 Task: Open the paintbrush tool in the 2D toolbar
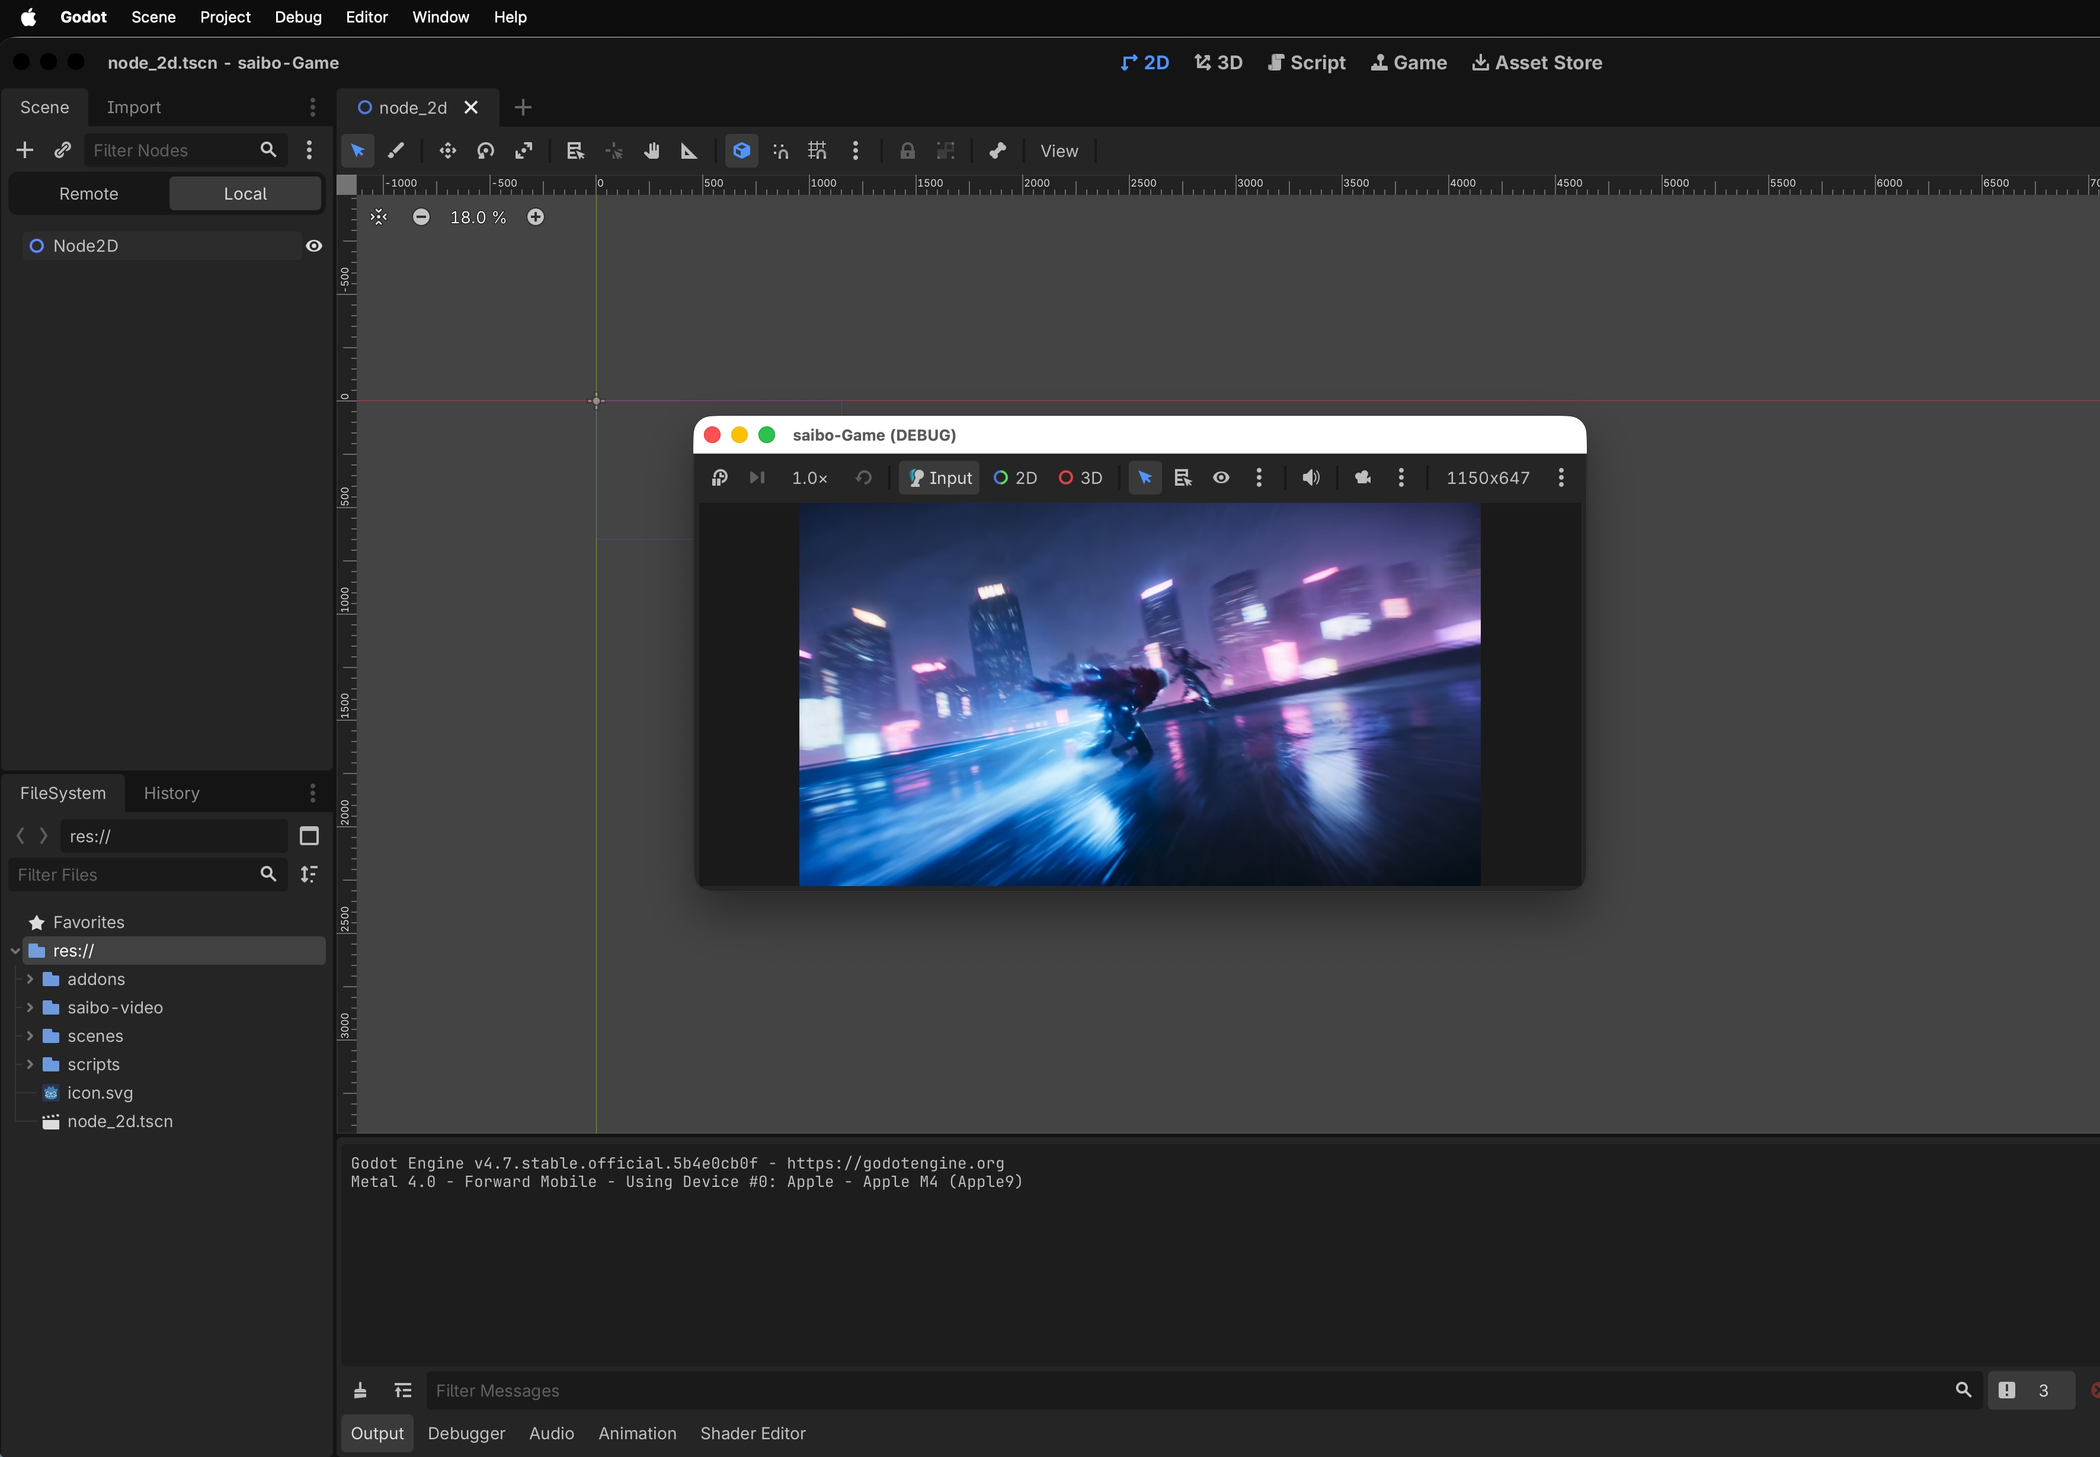[x=396, y=150]
